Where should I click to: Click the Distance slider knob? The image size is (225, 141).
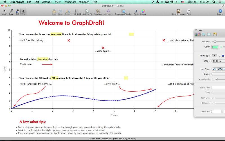pos(214,103)
